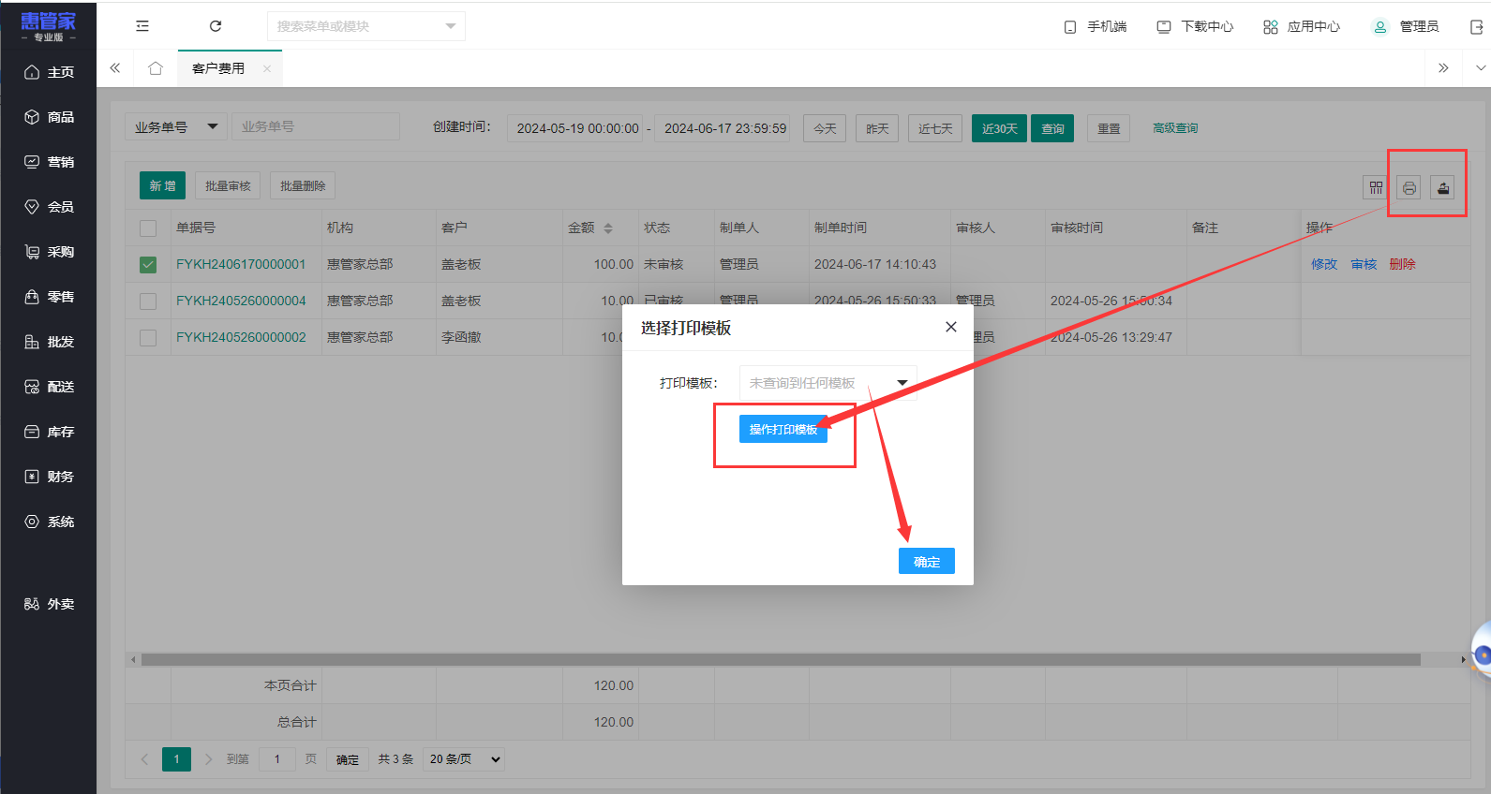Switch to the 客户费用 tab
Image resolution: width=1491 pixels, height=794 pixels.
point(218,68)
